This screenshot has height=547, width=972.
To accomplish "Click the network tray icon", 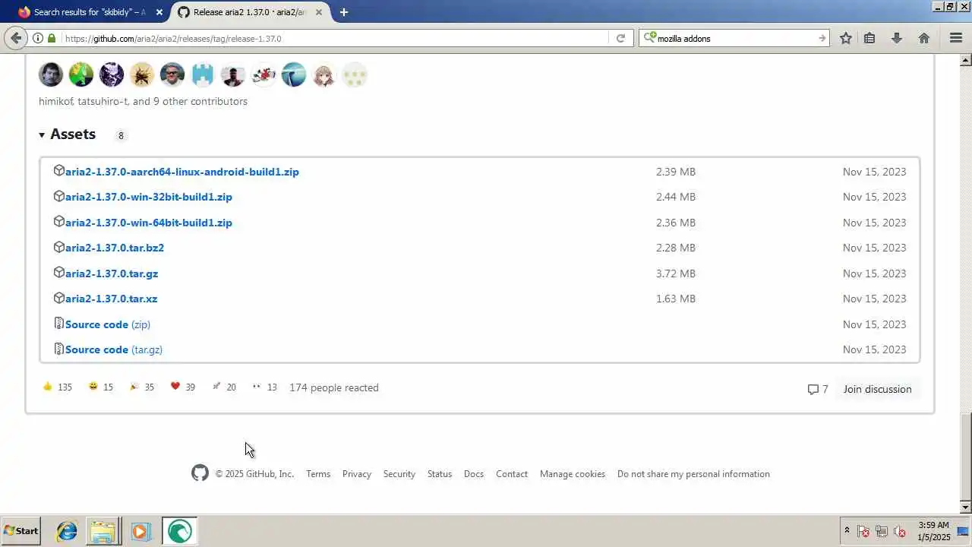I will pyautogui.click(x=882, y=531).
